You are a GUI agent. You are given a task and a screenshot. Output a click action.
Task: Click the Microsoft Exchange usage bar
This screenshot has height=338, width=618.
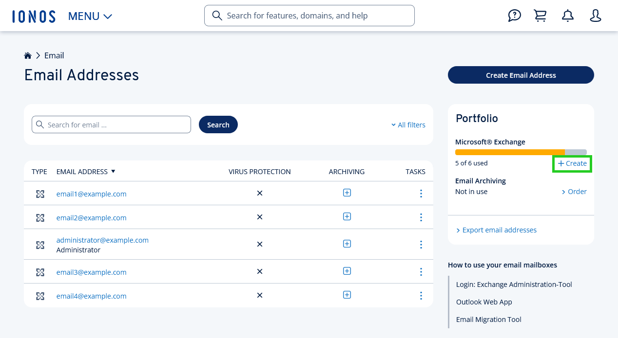(x=521, y=152)
